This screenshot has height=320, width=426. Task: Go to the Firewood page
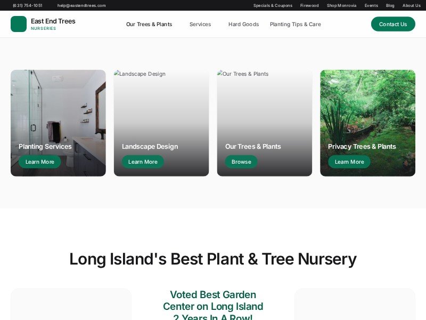tap(309, 5)
